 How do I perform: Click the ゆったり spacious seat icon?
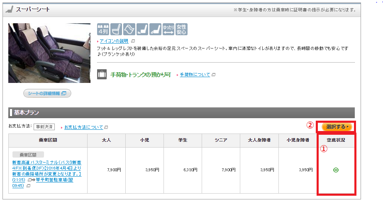click(168, 29)
